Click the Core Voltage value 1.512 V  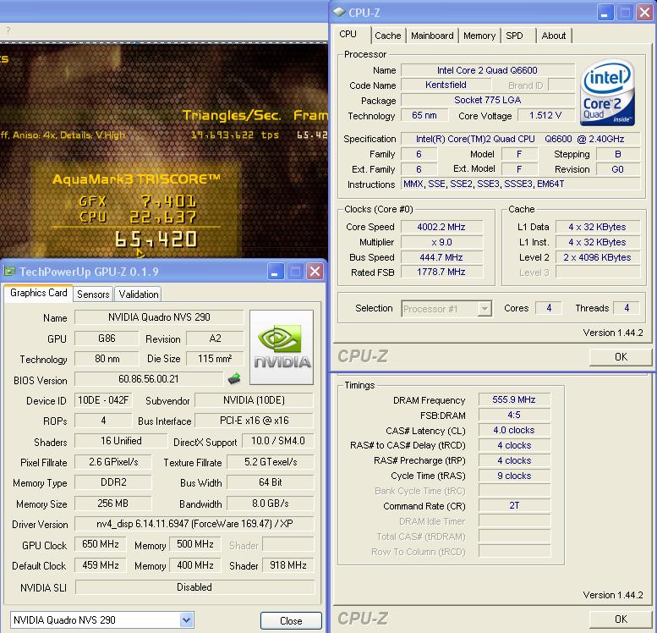tap(545, 115)
